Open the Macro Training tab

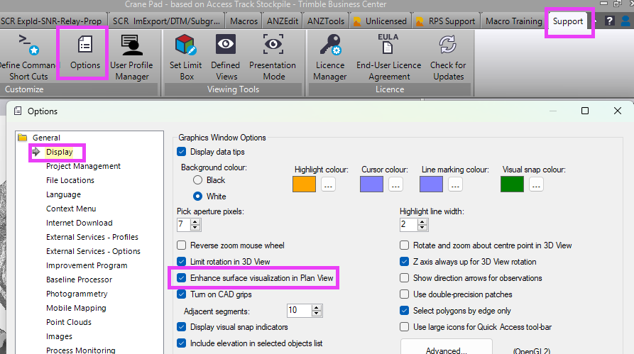[514, 21]
